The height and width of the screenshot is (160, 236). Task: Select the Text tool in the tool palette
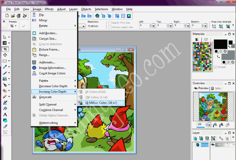(x=5, y=114)
